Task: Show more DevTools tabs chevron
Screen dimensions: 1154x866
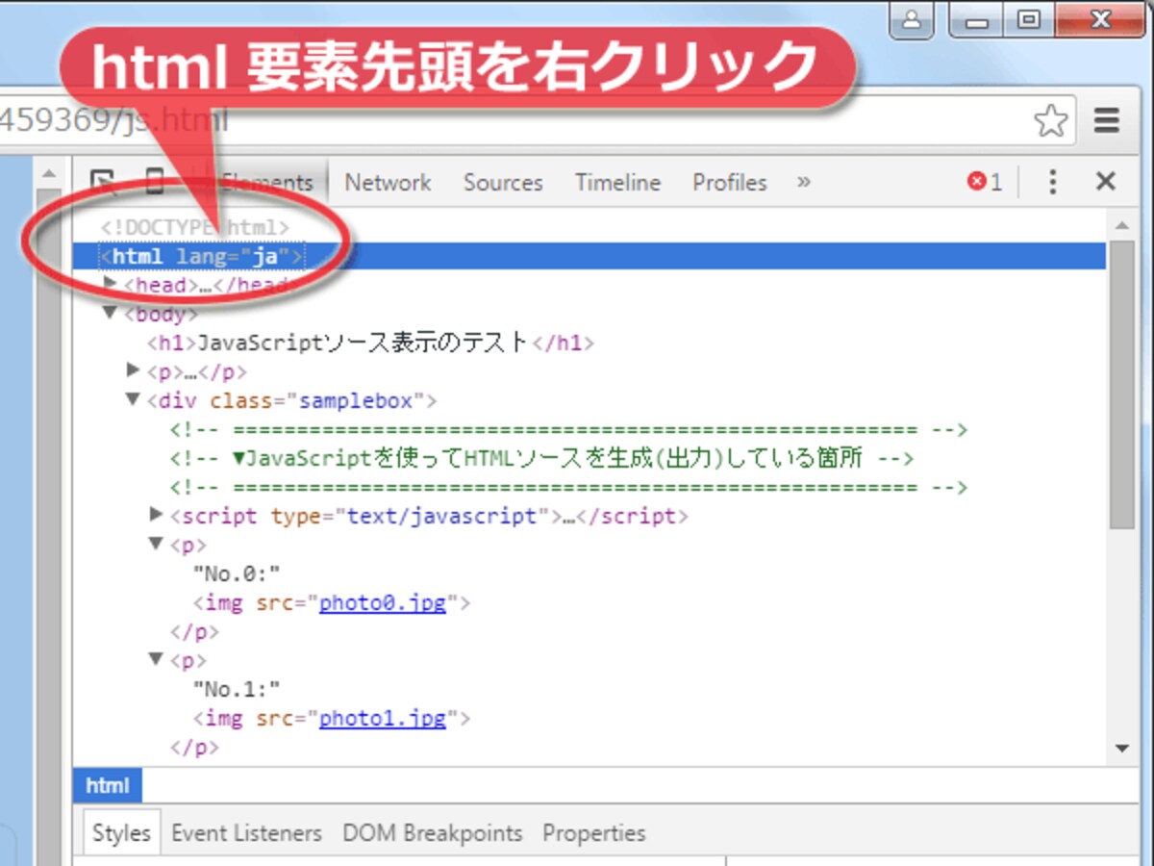Action: [x=804, y=182]
